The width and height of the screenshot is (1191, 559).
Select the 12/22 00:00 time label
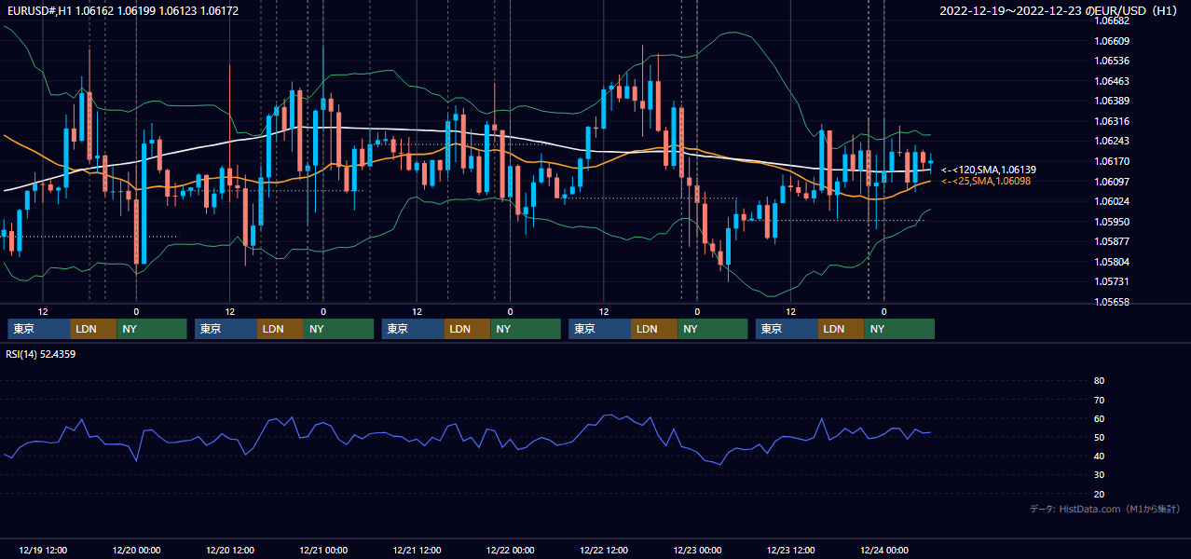click(510, 550)
